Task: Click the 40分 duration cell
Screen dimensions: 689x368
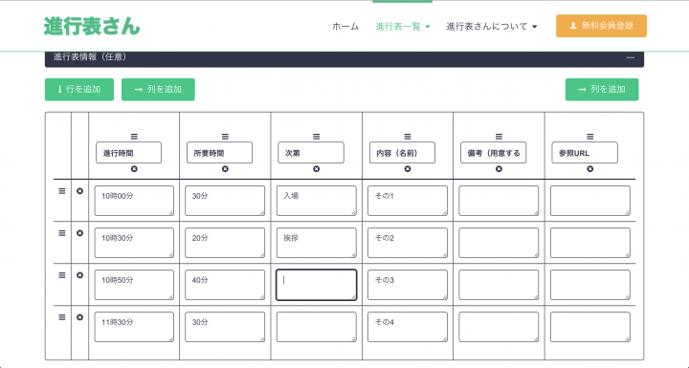Action: point(225,285)
